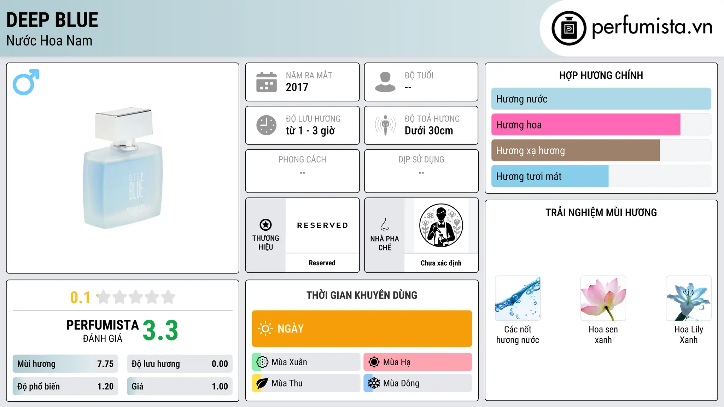This screenshot has width=724, height=407.
Task: Click the RESERVED brand logo
Action: tap(322, 225)
